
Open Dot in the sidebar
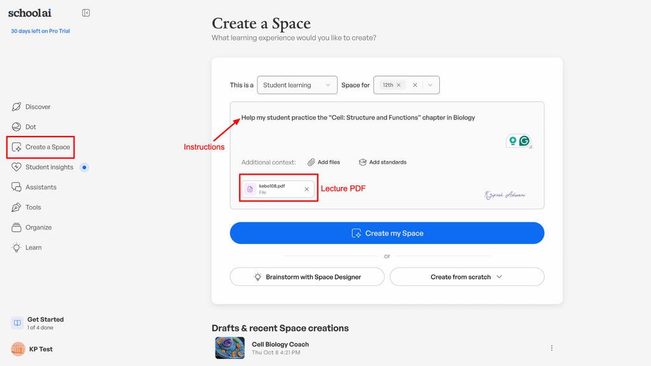click(x=24, y=127)
